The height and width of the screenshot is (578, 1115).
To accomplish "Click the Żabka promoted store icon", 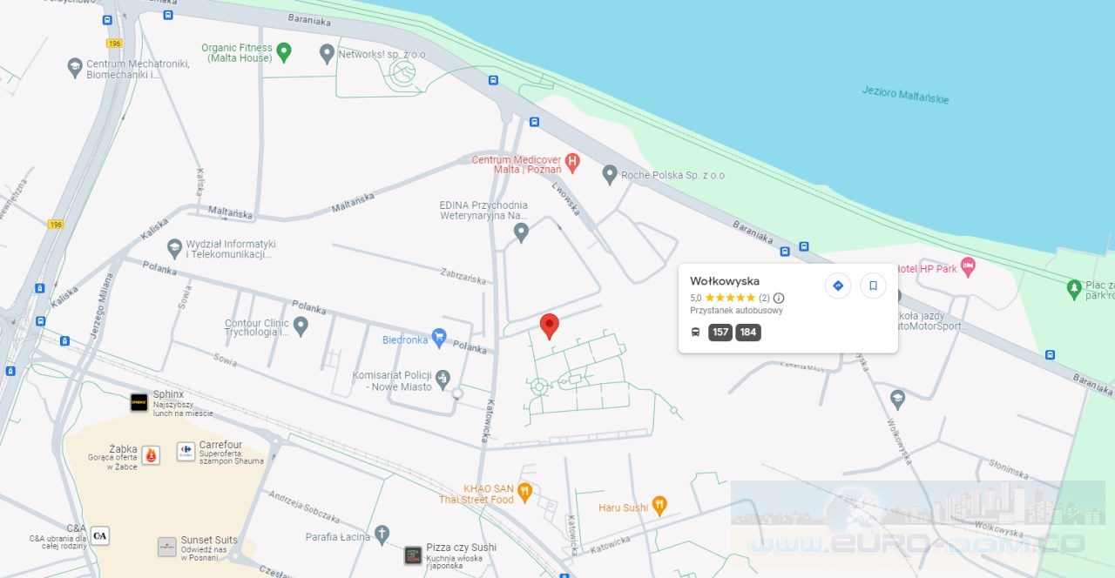I will click(x=151, y=454).
